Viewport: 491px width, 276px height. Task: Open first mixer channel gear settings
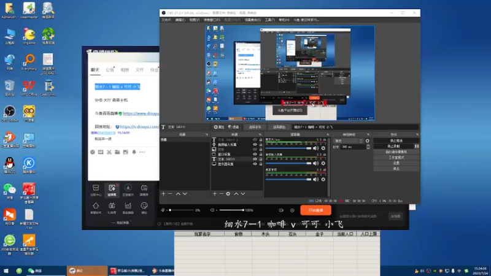coord(323,148)
